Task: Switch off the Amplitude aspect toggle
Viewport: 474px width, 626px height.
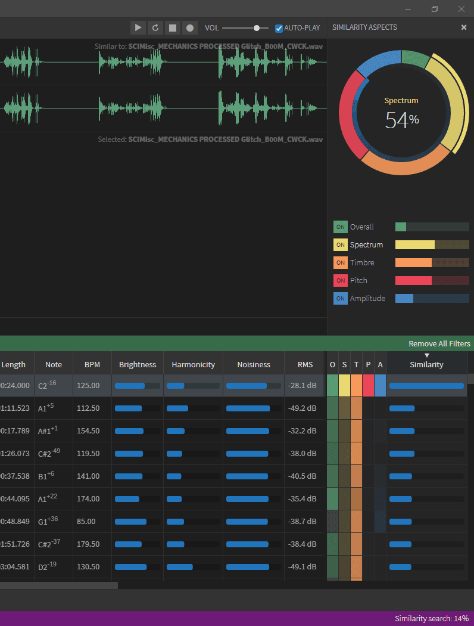Action: (341, 299)
